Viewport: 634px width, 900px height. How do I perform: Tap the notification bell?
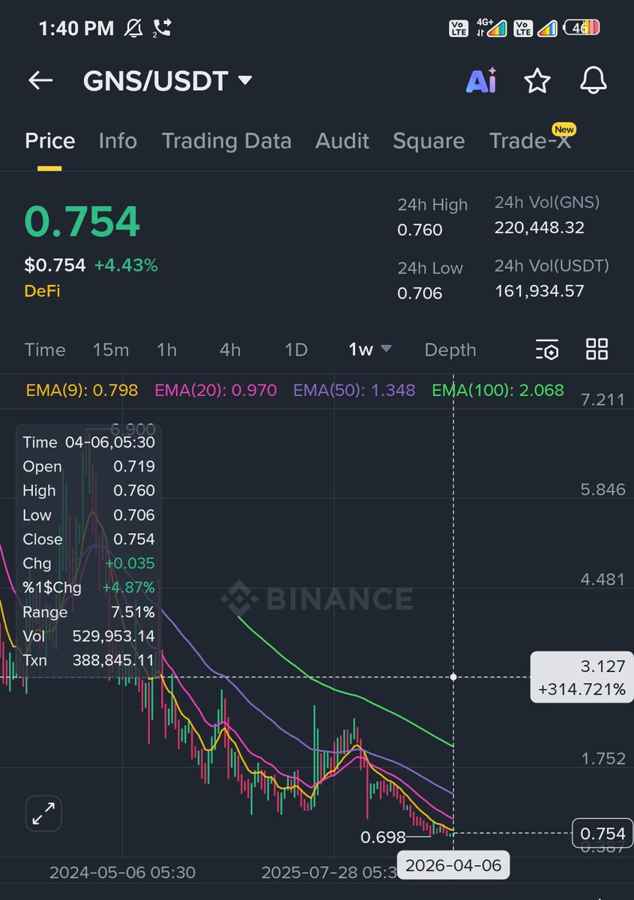[x=593, y=81]
